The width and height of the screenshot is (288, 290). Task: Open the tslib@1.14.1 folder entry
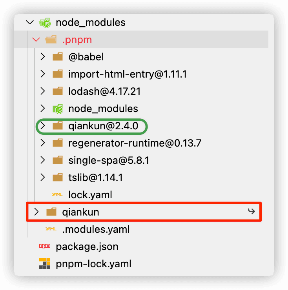pyautogui.click(x=95, y=178)
